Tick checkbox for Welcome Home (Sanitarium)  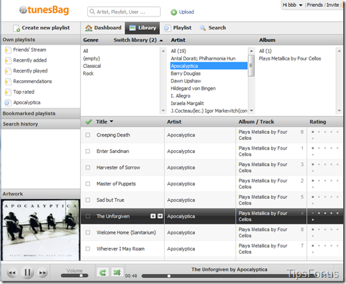(88, 233)
